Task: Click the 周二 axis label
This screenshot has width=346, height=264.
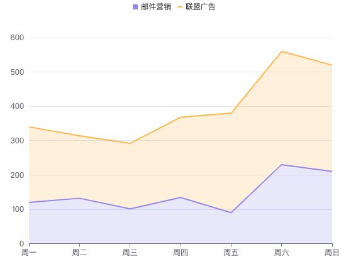Action: pos(79,252)
